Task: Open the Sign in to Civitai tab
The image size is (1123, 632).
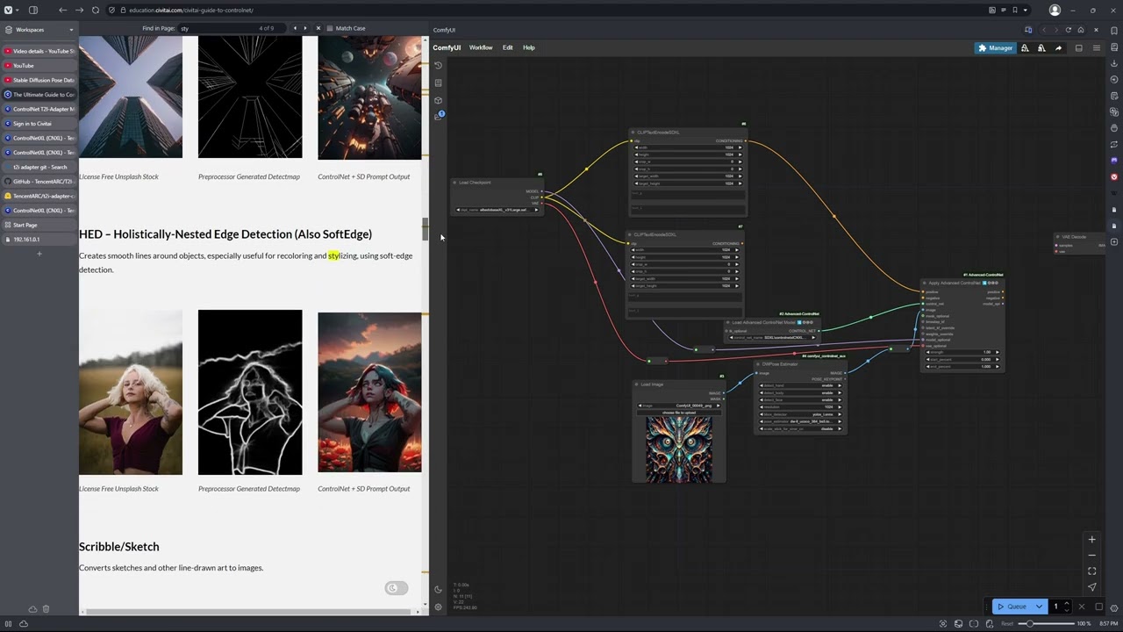Action: point(39,124)
